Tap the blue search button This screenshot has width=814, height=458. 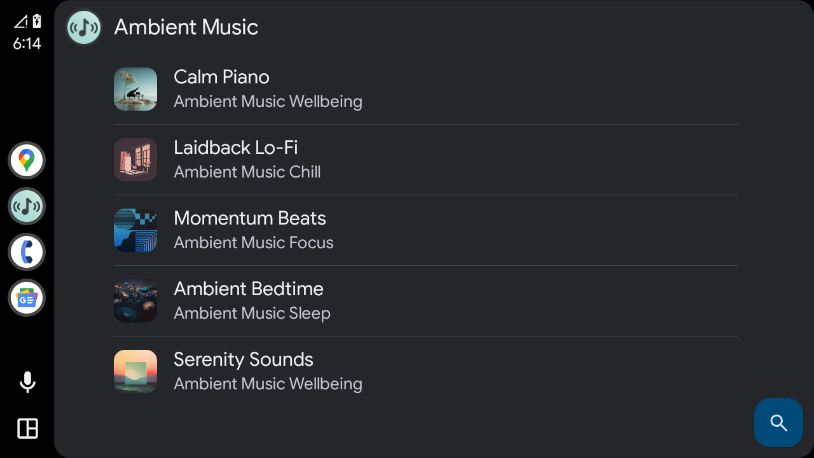[778, 422]
